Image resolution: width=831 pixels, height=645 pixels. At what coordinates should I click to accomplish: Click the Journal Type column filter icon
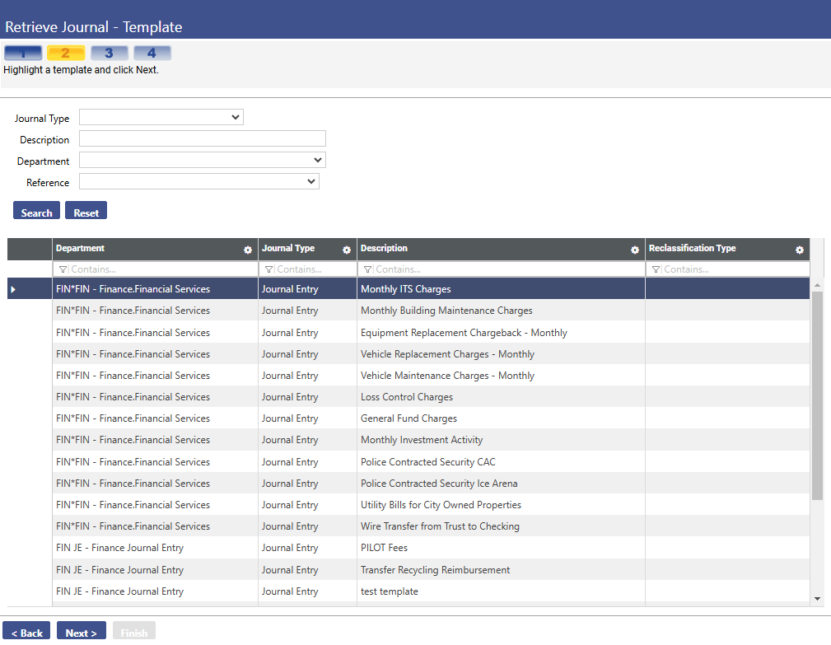[268, 269]
